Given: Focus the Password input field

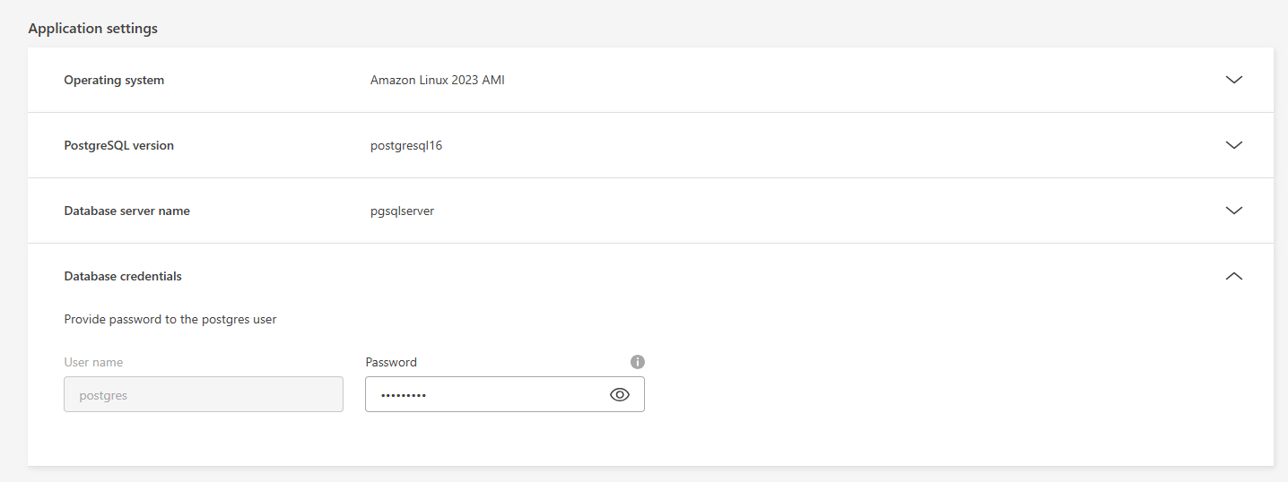Looking at the screenshot, I should point(505,394).
